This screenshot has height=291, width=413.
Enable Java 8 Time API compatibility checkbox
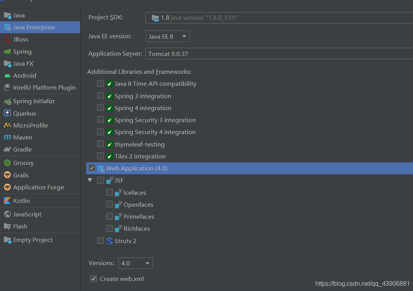point(100,83)
